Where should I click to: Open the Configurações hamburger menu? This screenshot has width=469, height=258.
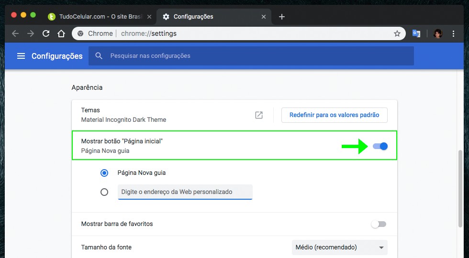(21, 56)
